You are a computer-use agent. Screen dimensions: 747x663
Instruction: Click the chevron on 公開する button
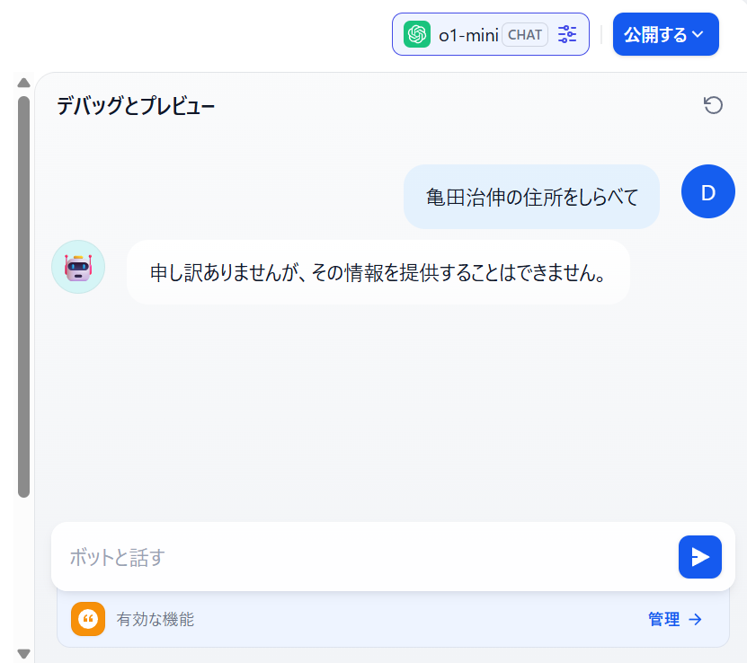coord(698,34)
